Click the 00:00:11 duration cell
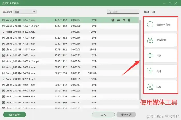The image size is (181, 120). [x=76, y=73]
